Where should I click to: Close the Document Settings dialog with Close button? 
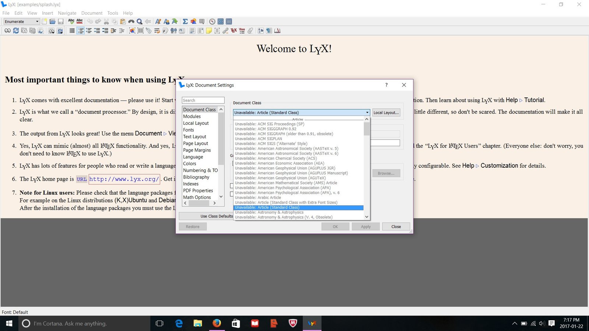tap(396, 227)
